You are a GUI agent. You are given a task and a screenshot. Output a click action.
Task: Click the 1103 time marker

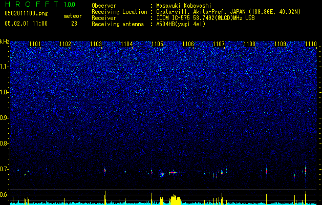point(96,44)
